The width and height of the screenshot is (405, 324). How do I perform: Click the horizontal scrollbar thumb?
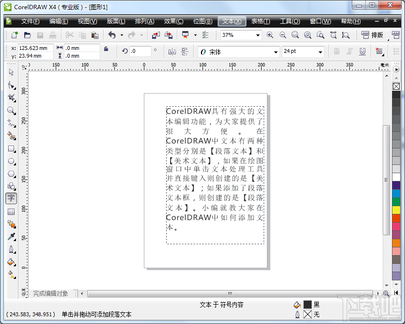230,293
